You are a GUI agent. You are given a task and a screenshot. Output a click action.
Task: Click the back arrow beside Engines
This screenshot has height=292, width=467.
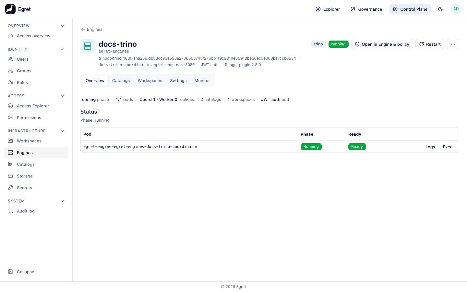[83, 30]
